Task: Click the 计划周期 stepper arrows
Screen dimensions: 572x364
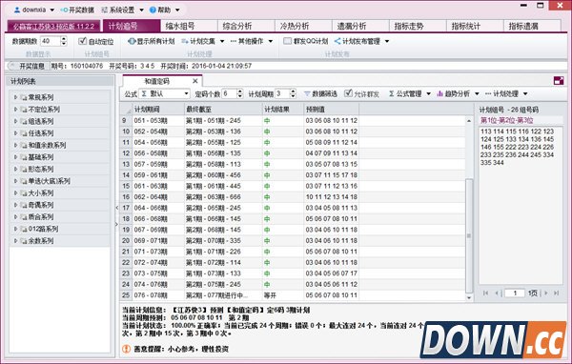Action: tap(293, 93)
